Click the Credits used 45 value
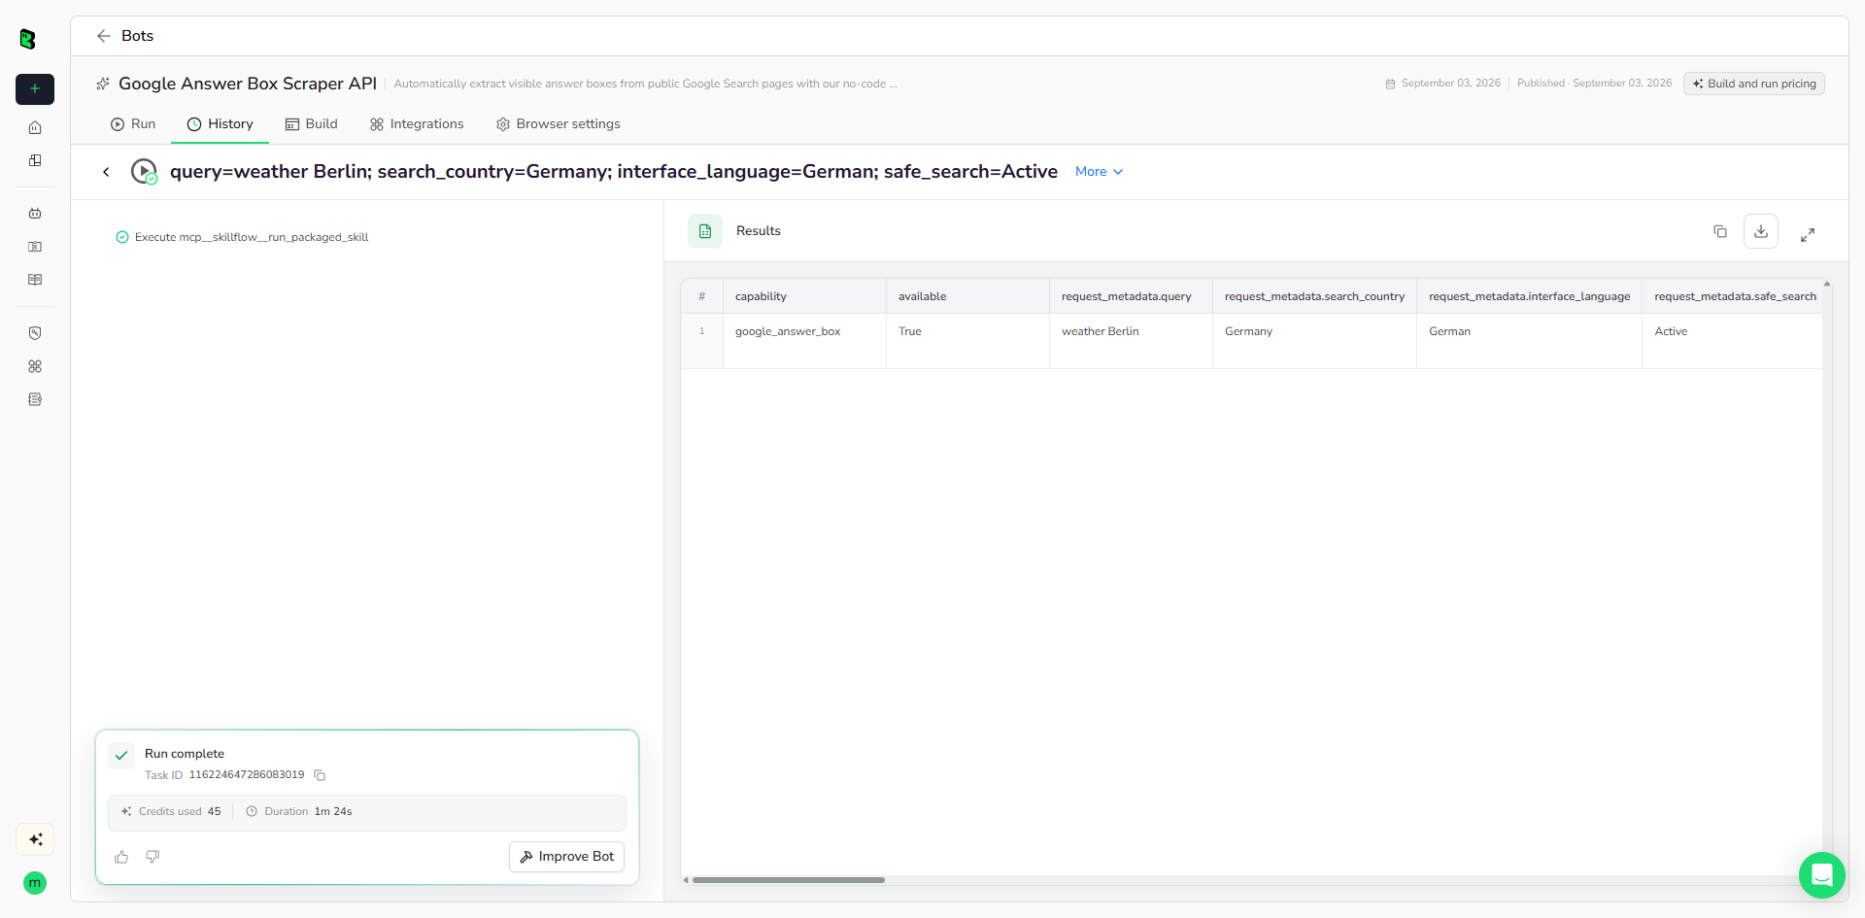 tap(214, 812)
